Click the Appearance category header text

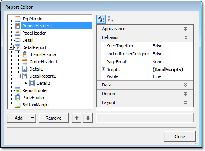[114, 29]
